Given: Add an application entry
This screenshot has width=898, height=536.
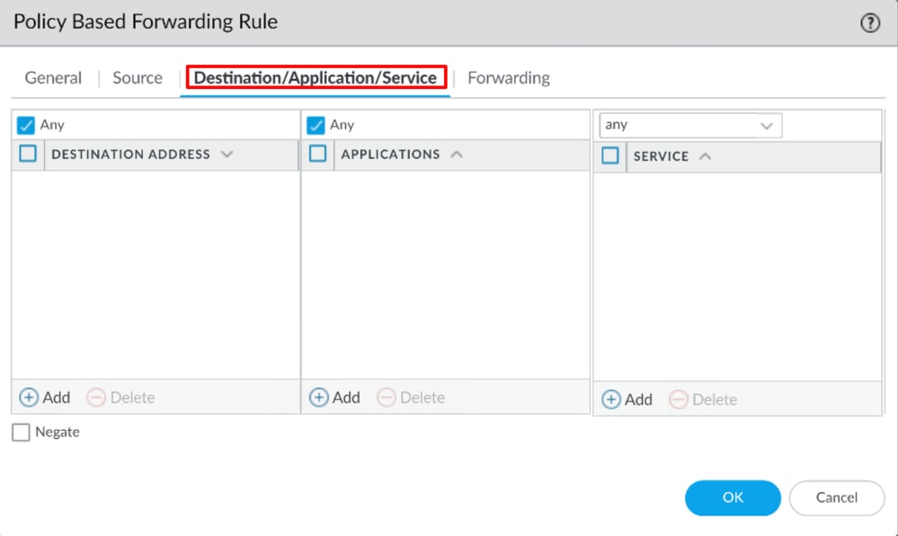Looking at the screenshot, I should point(334,397).
